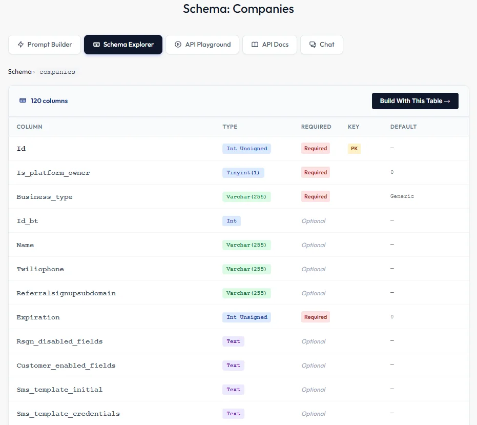The height and width of the screenshot is (425, 477).
Task: Click the table icon beside 120 columns
Action: pos(23,100)
